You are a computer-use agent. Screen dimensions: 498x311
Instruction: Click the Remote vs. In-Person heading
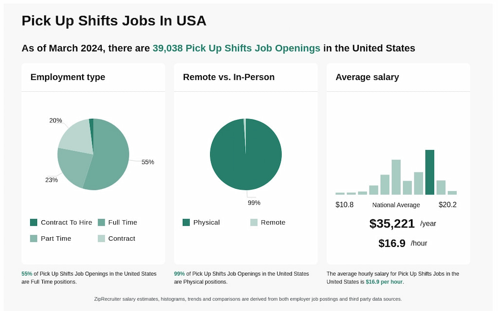coord(229,77)
